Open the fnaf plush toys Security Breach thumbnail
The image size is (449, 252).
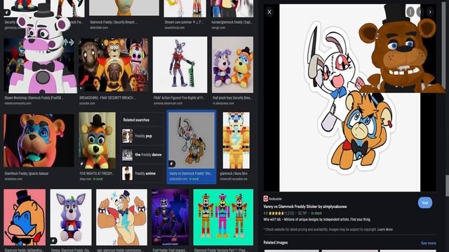(x=232, y=64)
